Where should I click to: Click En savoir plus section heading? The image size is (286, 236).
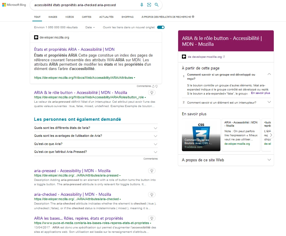(194, 114)
